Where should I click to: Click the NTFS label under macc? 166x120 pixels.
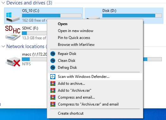tap(27, 64)
